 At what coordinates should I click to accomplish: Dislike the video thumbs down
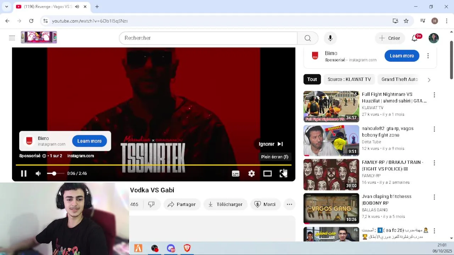(151, 204)
